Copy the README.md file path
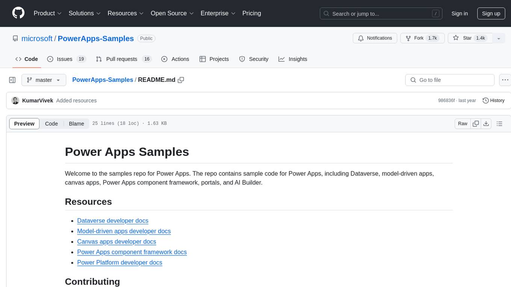Image resolution: width=511 pixels, height=287 pixels. click(x=181, y=80)
